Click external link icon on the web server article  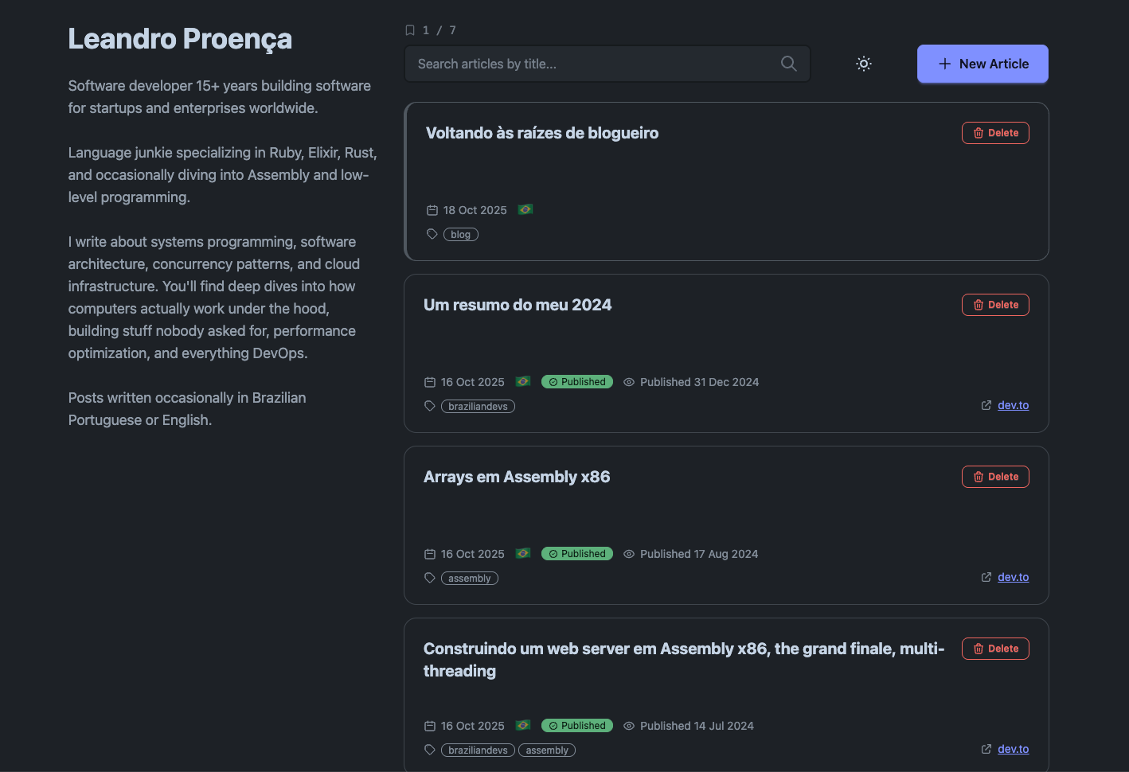(x=986, y=749)
